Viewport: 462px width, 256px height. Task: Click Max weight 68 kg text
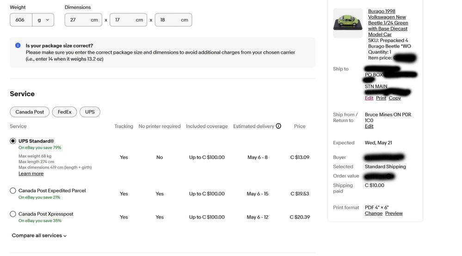coord(35,156)
